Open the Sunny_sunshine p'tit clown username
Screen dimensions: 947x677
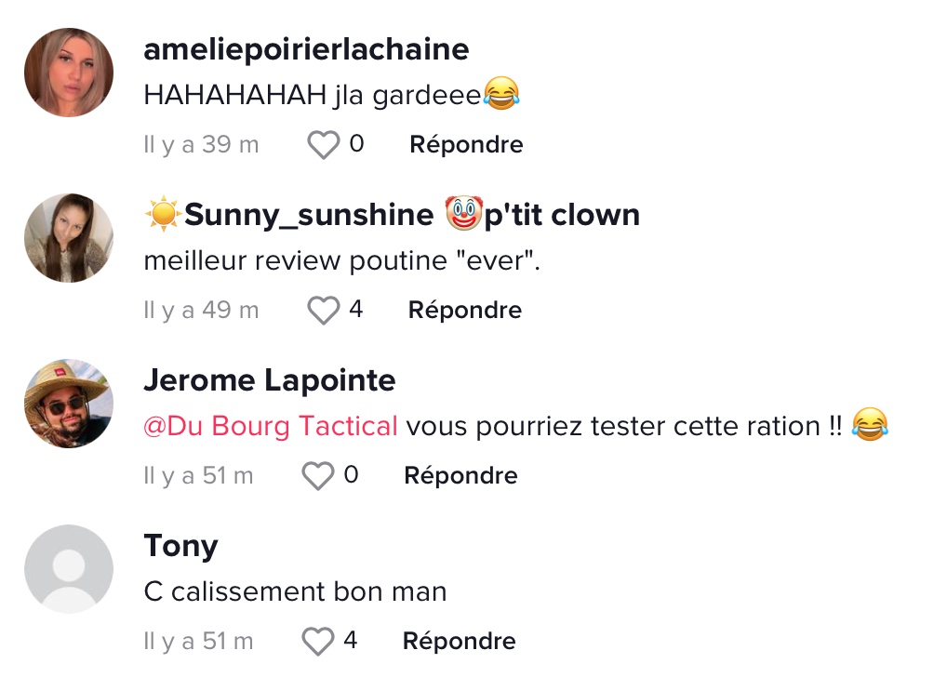(392, 215)
